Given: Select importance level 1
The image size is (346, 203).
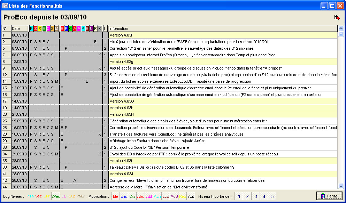Looking at the screenshot, I should pos(239,196).
